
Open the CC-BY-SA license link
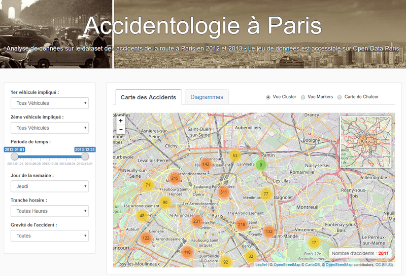point(384,265)
